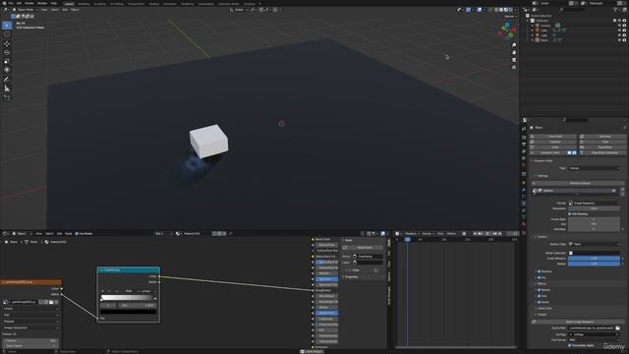Select the Move tool in viewport toolbar
This screenshot has height=354, width=629.
[x=7, y=43]
